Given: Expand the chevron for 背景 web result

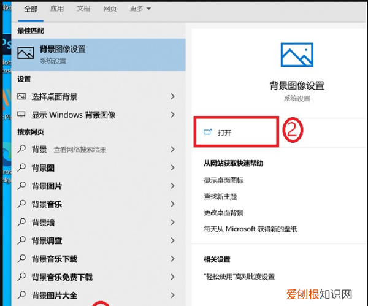Looking at the screenshot, I should (x=173, y=149).
